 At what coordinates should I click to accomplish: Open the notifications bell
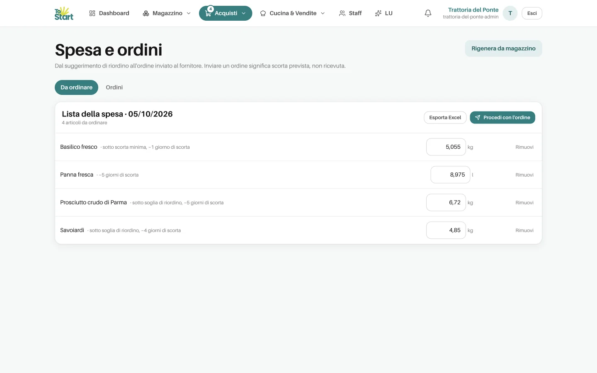428,13
